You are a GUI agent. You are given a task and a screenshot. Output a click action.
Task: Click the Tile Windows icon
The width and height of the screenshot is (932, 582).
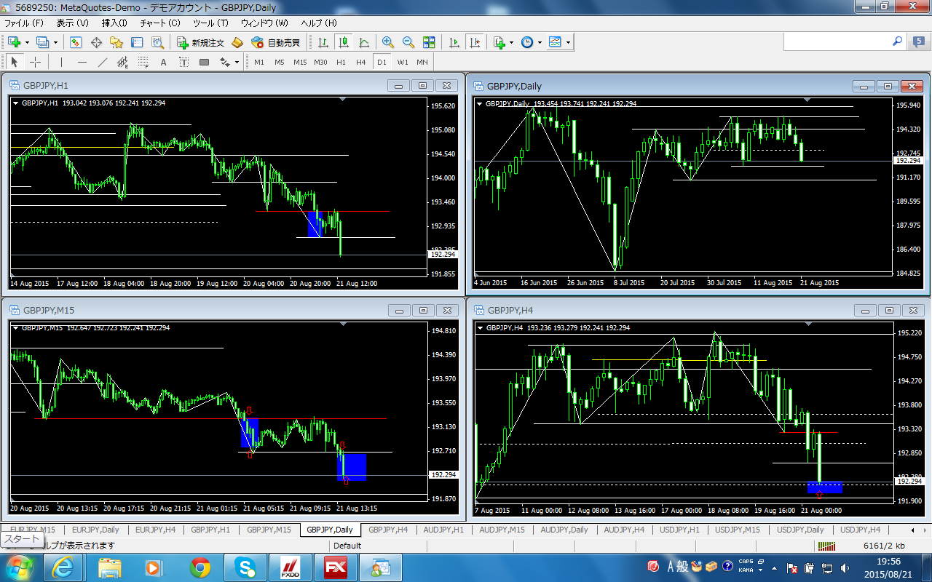[x=429, y=43]
